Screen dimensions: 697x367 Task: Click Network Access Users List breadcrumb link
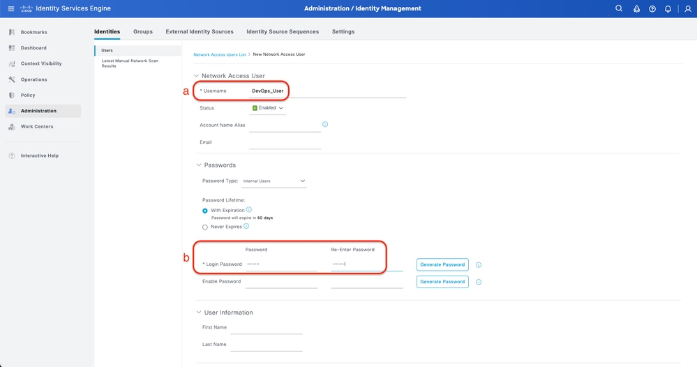click(220, 54)
